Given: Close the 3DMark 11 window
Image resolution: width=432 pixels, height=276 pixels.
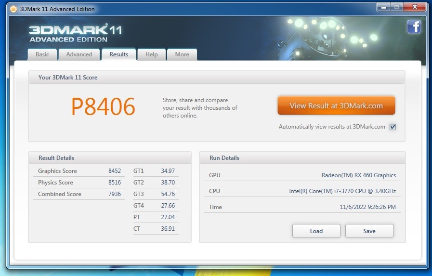Looking at the screenshot, I should click(x=415, y=7).
